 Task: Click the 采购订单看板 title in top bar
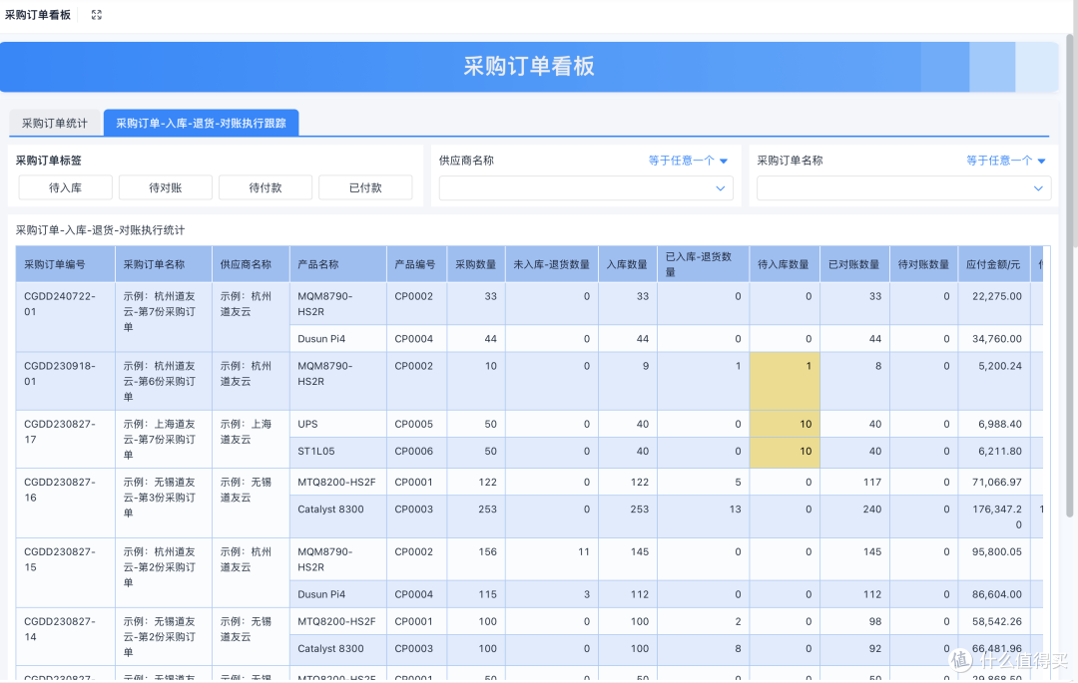coord(38,14)
